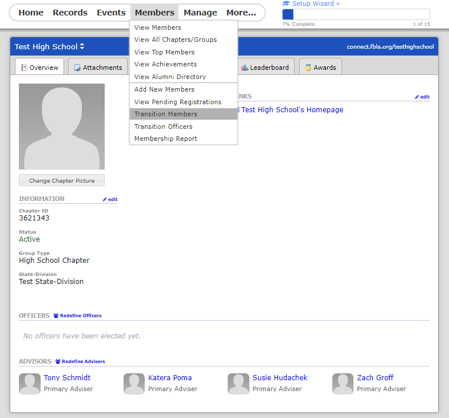Open Membership Report

[184, 139]
